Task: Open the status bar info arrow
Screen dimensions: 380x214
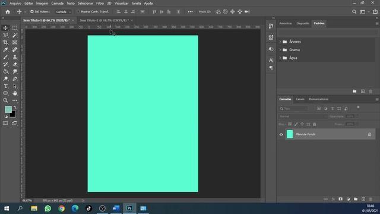Action: (83, 201)
